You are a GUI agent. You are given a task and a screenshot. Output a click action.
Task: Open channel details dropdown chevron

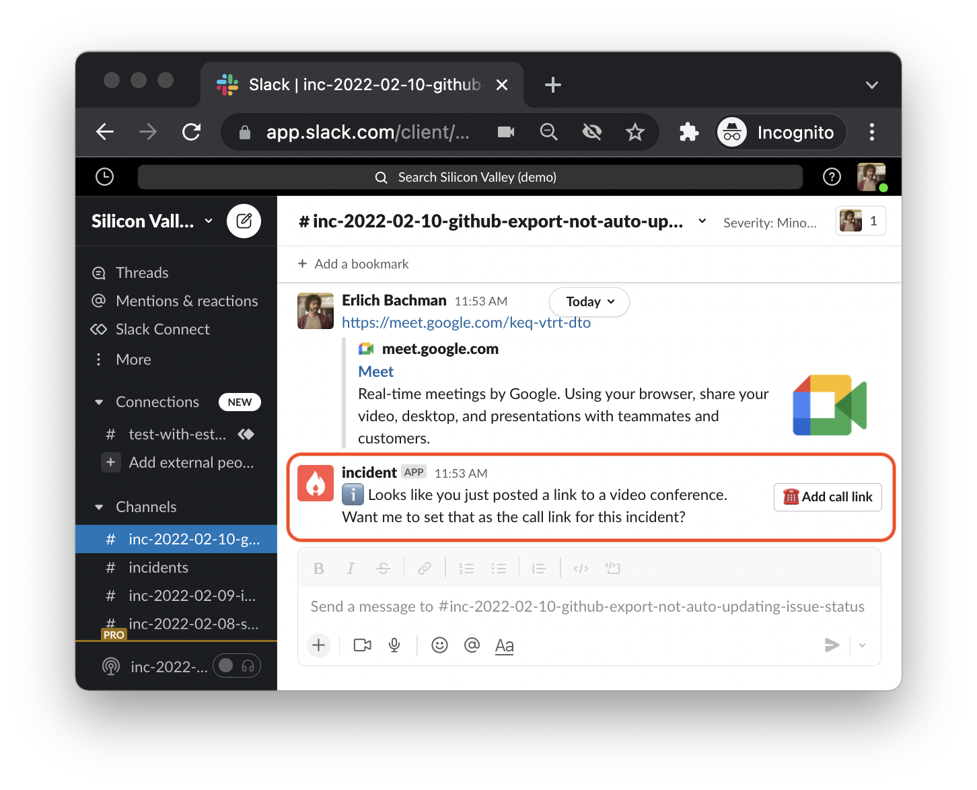[702, 221]
